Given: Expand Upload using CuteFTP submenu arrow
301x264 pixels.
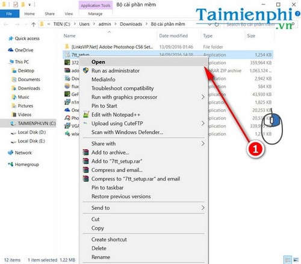Looking at the screenshot, I should [x=203, y=123].
